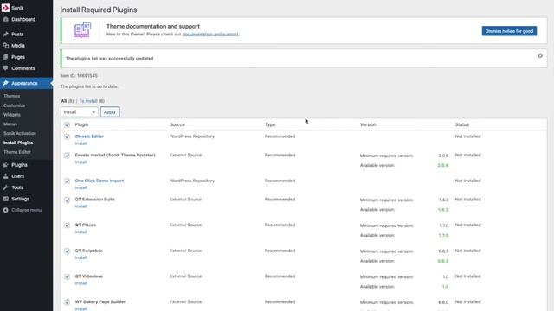Click the Source column header
The height and width of the screenshot is (311, 554).
[x=177, y=124]
